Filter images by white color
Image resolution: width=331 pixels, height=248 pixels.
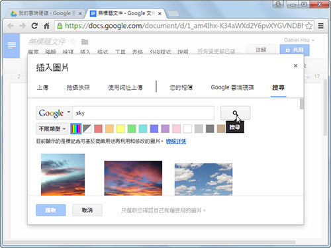187,129
